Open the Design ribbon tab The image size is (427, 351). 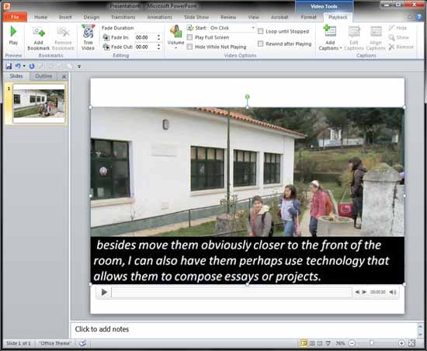click(x=92, y=17)
